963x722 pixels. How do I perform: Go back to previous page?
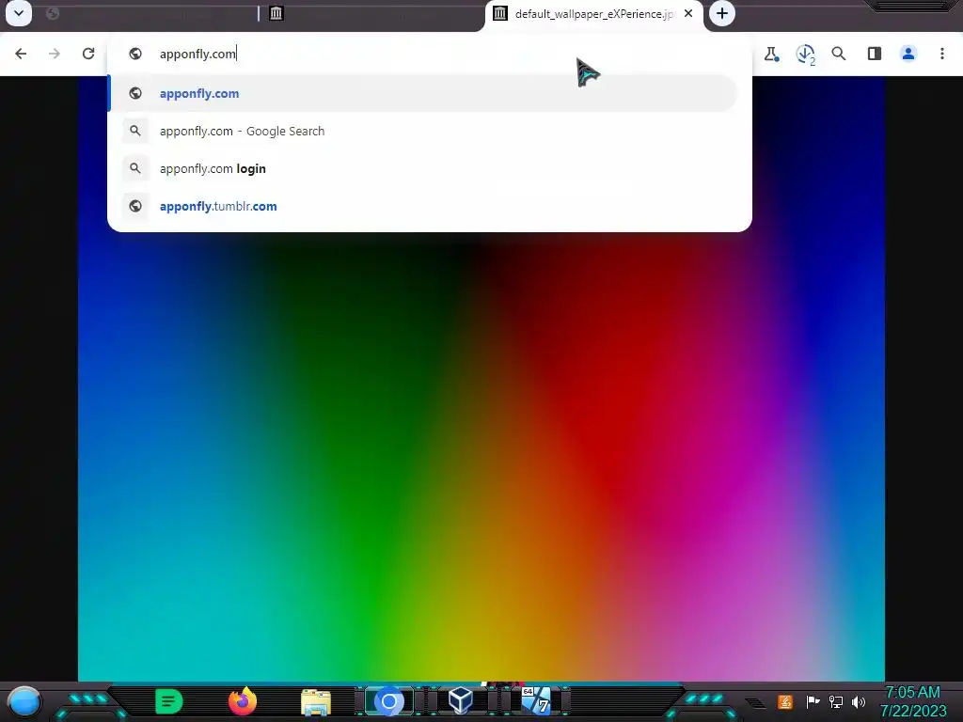(21, 54)
